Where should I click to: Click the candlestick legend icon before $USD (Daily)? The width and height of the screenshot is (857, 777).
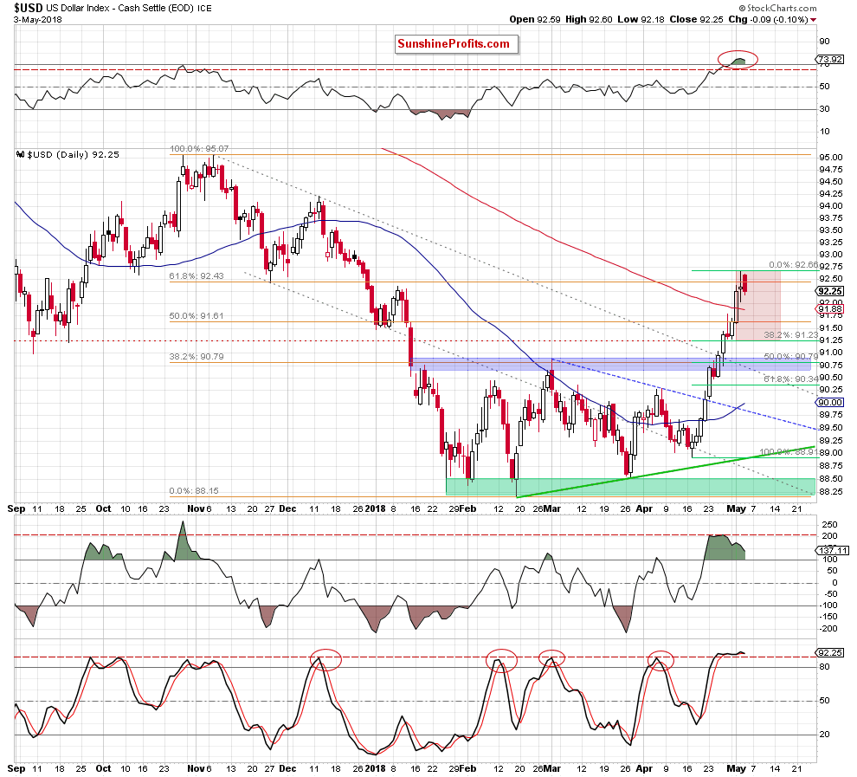click(20, 155)
